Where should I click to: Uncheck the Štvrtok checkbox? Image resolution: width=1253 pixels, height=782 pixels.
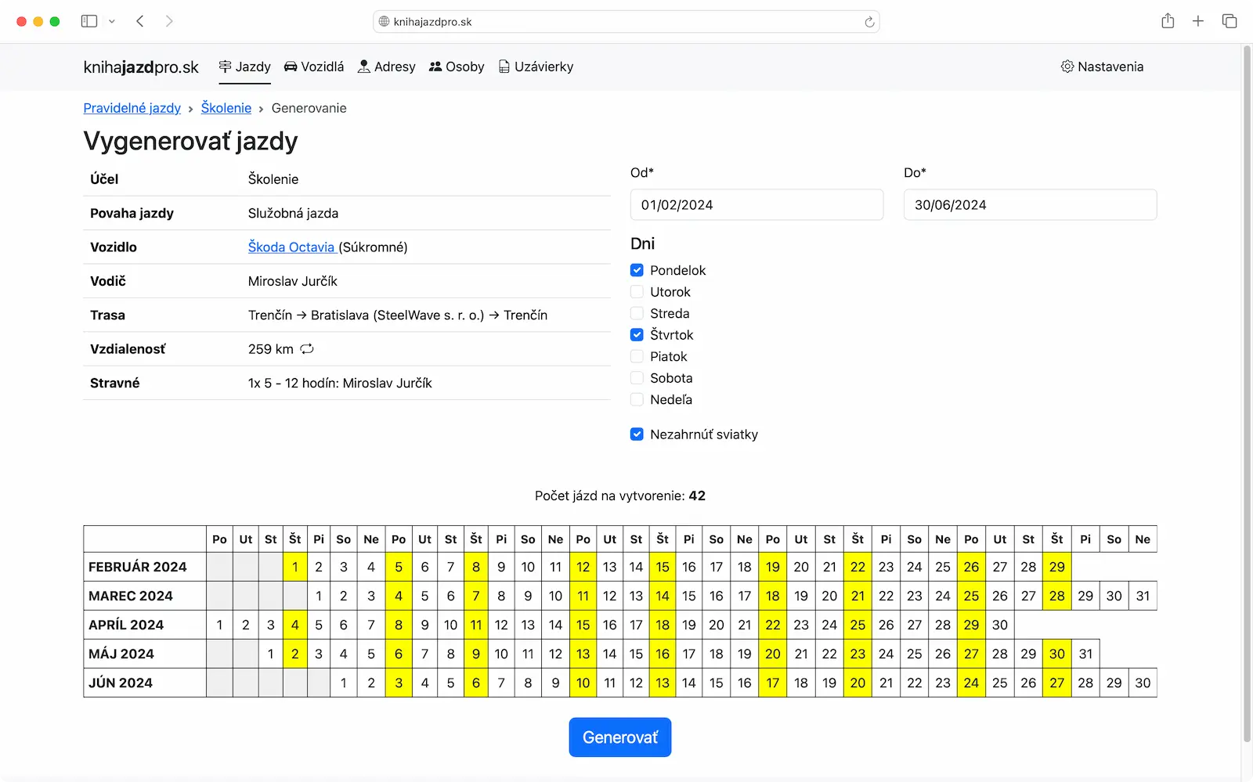click(x=637, y=335)
